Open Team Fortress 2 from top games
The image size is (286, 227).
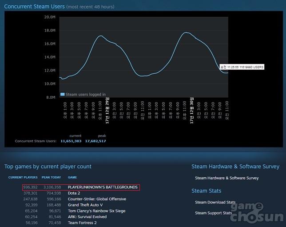pos(83,223)
